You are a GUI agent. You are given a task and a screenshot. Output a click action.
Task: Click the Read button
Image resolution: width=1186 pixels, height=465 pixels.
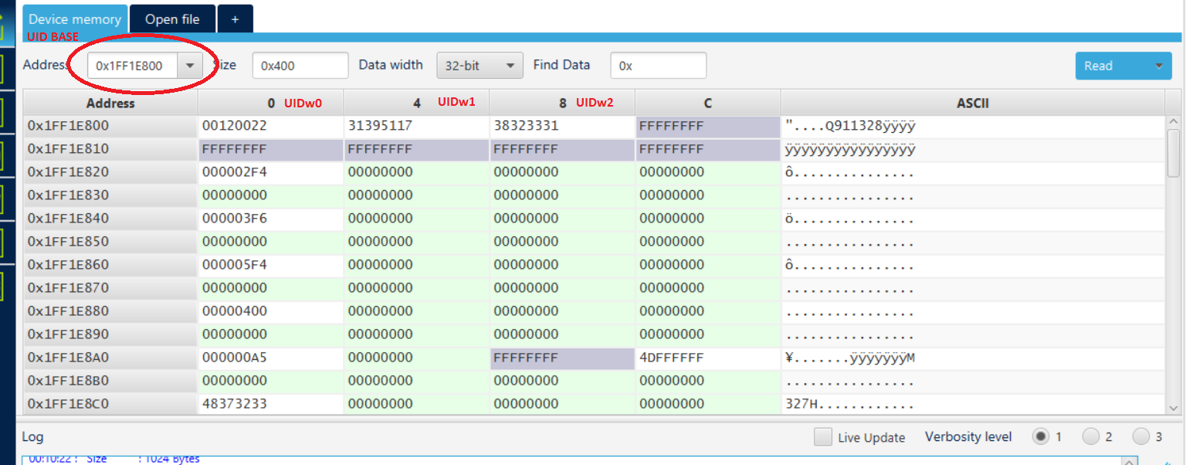click(1112, 66)
